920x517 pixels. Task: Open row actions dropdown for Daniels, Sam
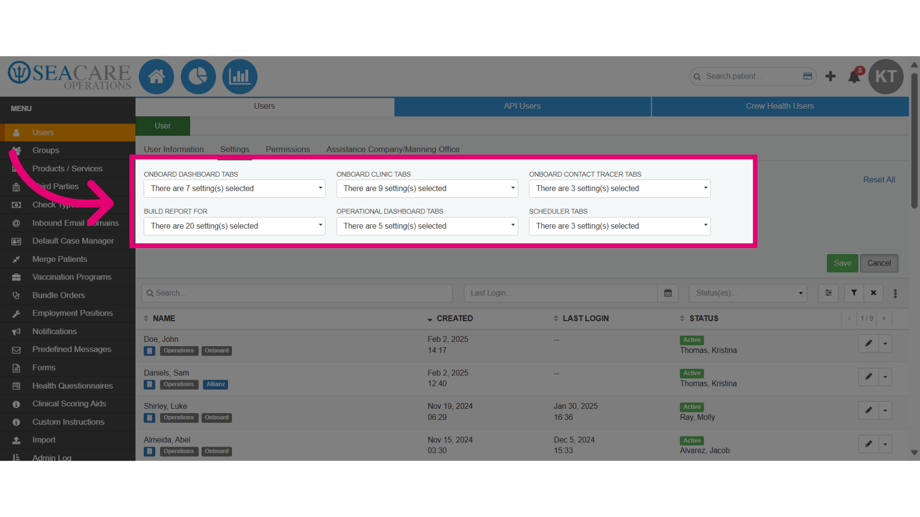885,377
